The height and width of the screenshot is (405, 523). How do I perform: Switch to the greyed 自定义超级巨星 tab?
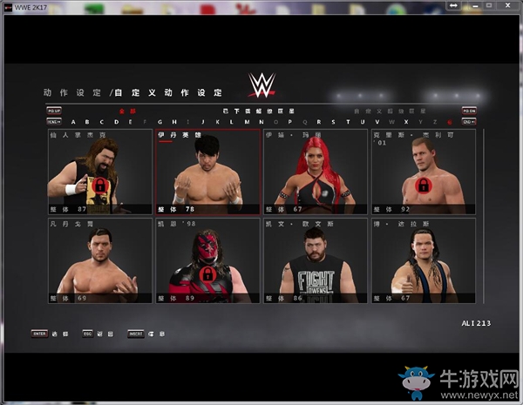point(390,111)
